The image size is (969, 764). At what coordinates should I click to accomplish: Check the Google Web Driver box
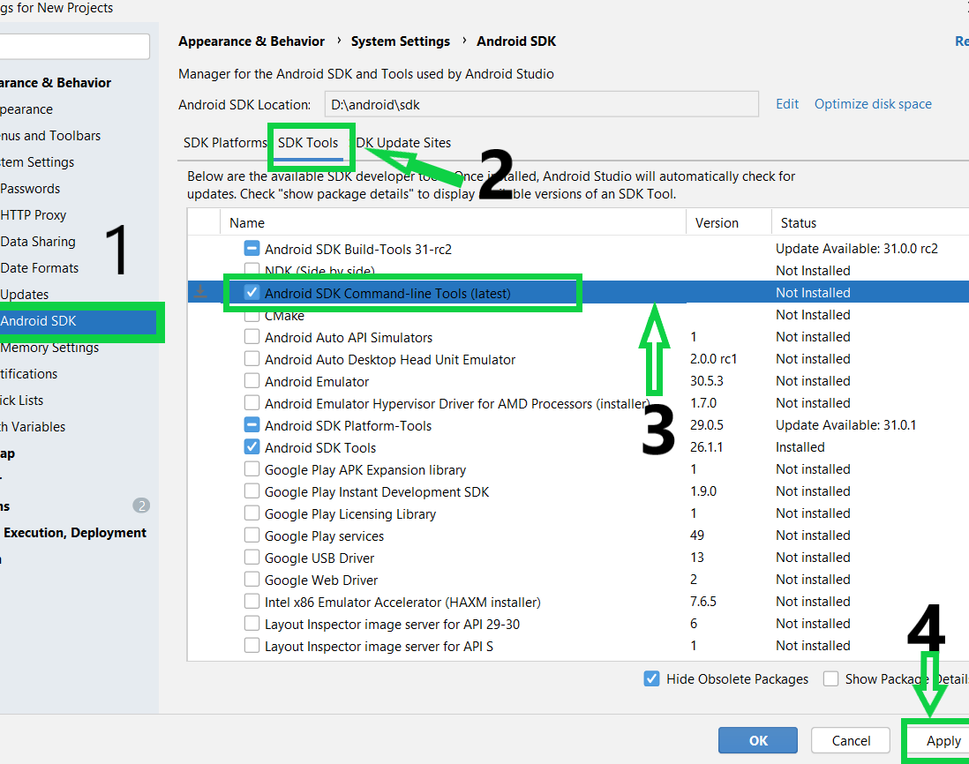pyautogui.click(x=252, y=580)
